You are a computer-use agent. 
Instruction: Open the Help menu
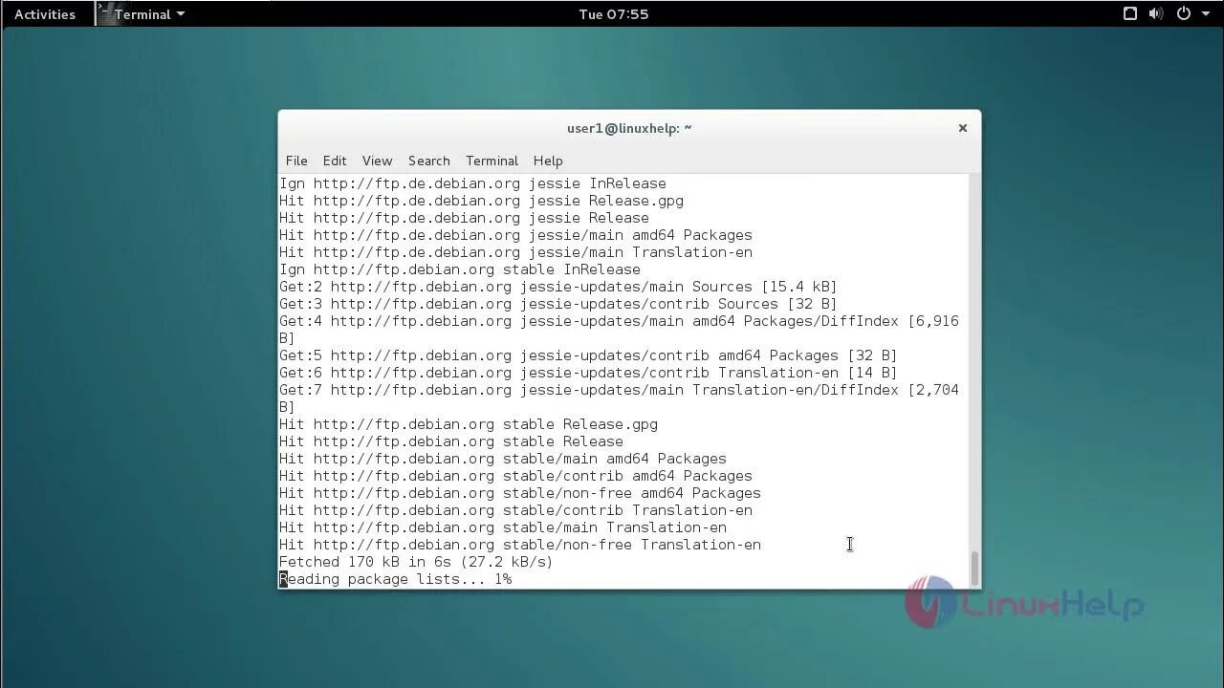(548, 161)
